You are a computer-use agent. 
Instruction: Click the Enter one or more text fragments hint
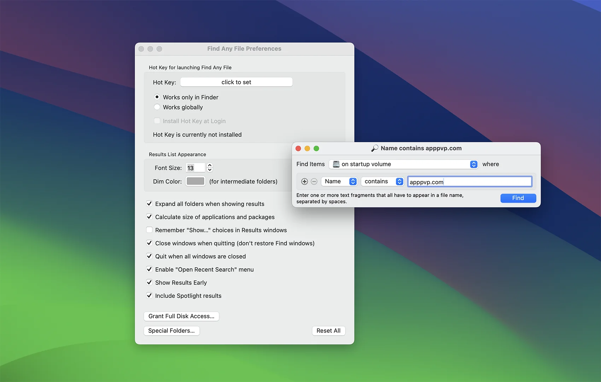(x=380, y=198)
